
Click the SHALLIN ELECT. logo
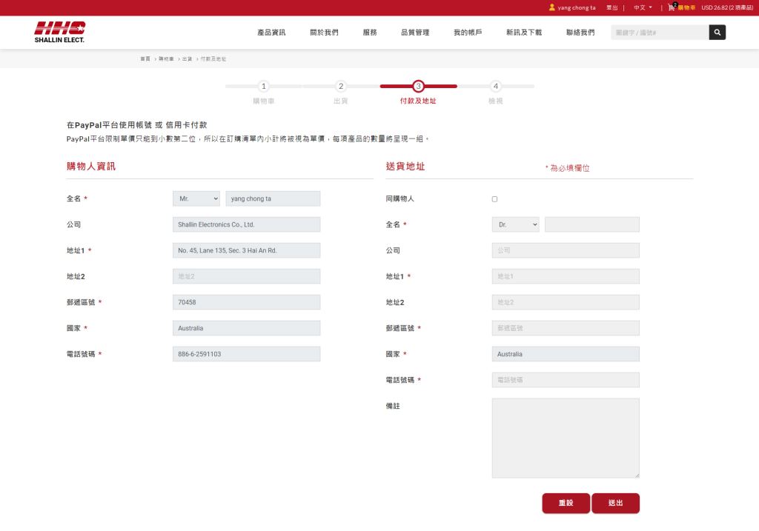(59, 32)
